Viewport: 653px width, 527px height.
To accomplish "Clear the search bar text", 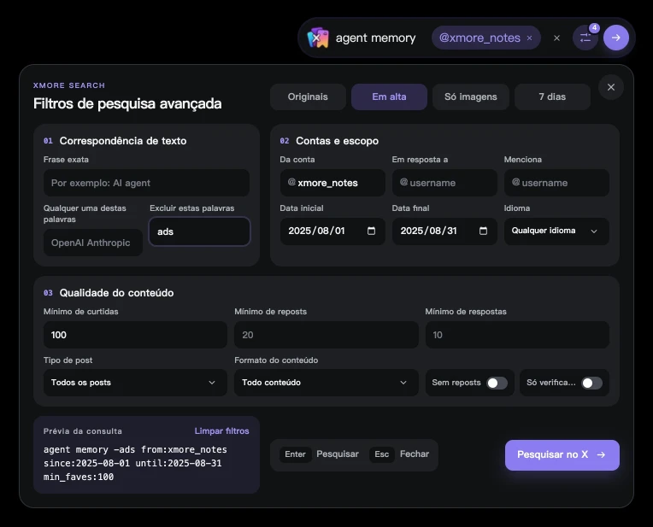I will pyautogui.click(x=556, y=38).
